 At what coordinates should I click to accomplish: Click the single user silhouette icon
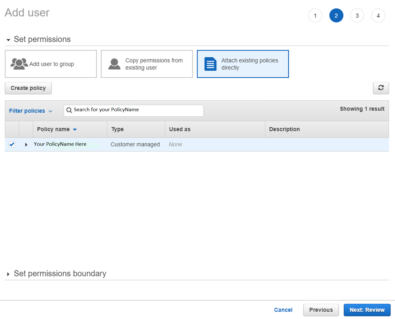point(114,64)
